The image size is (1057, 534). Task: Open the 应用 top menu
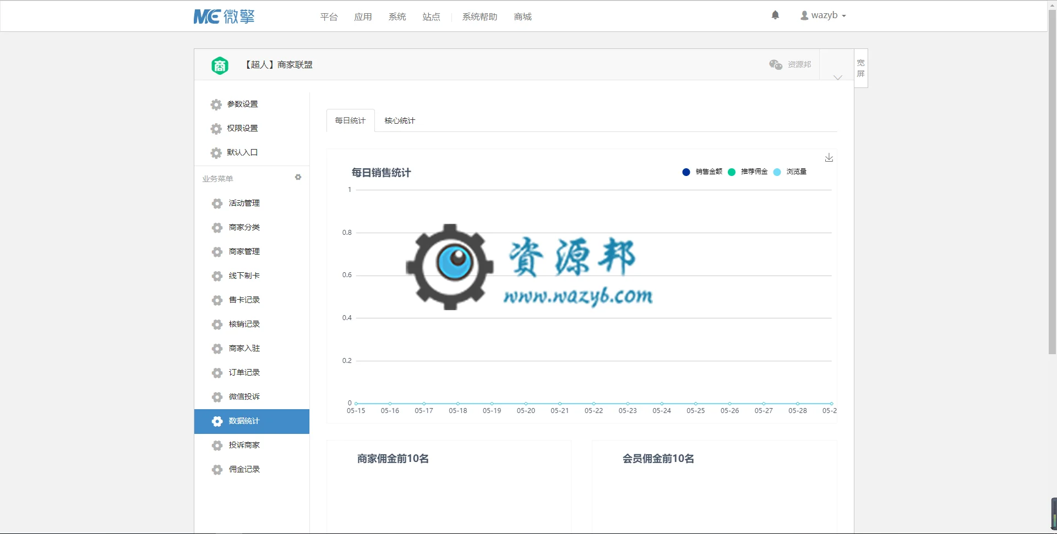pyautogui.click(x=363, y=17)
